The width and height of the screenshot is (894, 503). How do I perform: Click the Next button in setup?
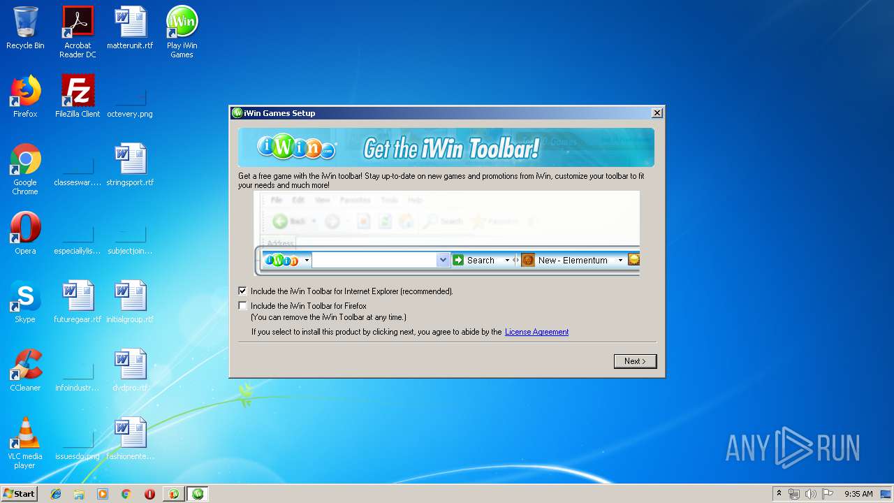[x=635, y=361]
